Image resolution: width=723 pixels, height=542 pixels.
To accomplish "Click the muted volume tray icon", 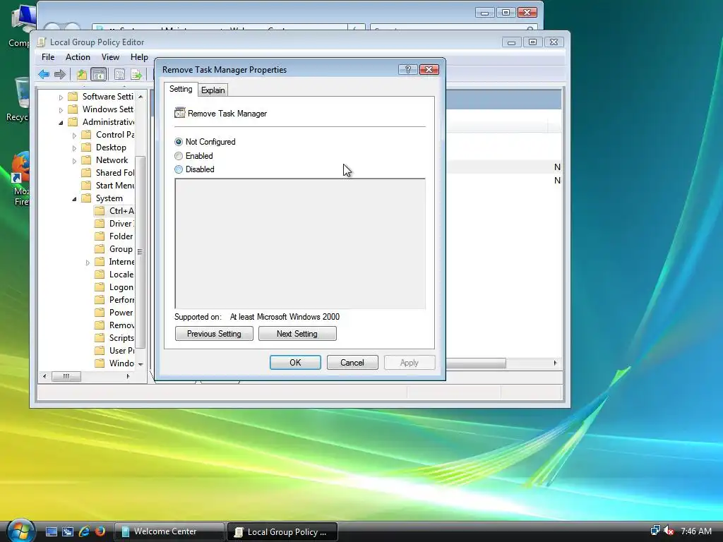I will pyautogui.click(x=668, y=531).
